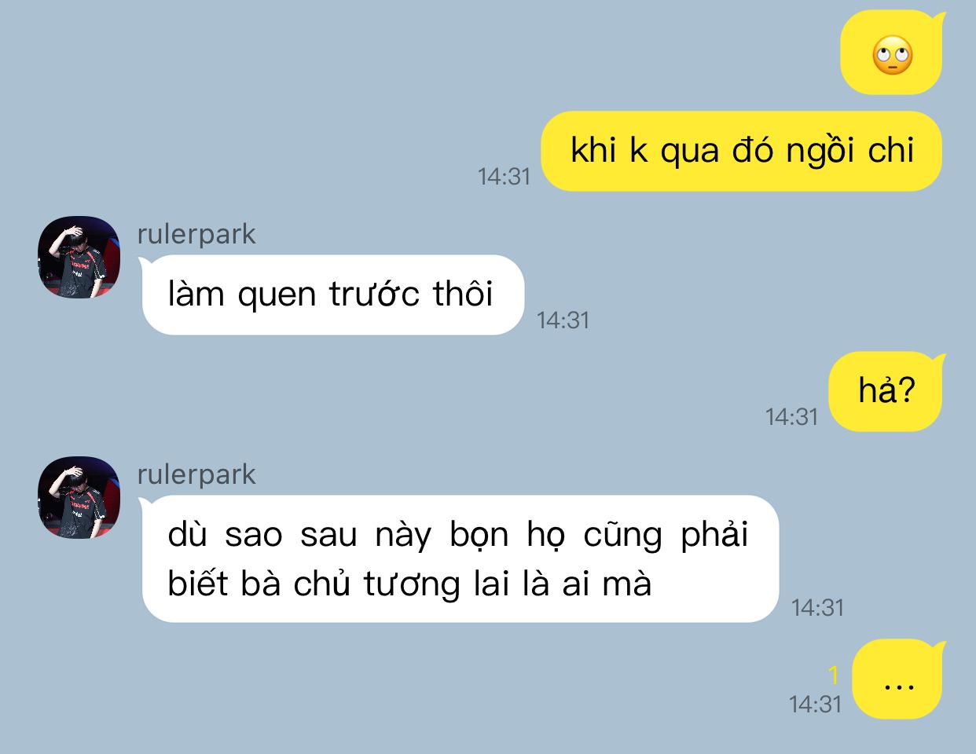Viewport: 976px width, 754px height.
Task: Open rulerpark's avatar beside the long message
Action: click(79, 498)
